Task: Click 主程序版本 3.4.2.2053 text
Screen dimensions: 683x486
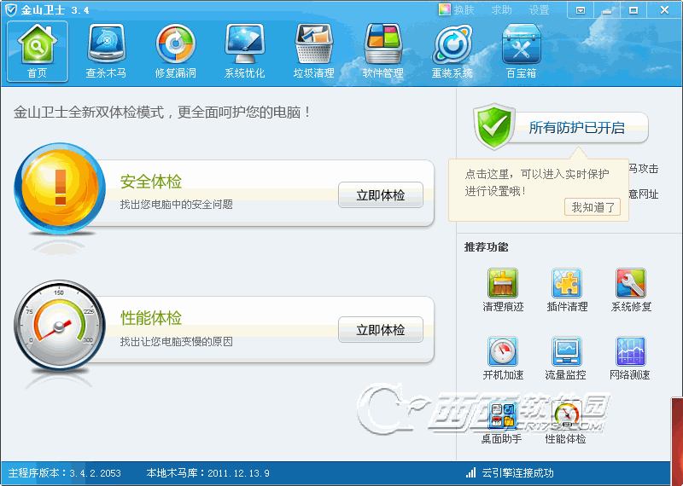Action: point(65,473)
